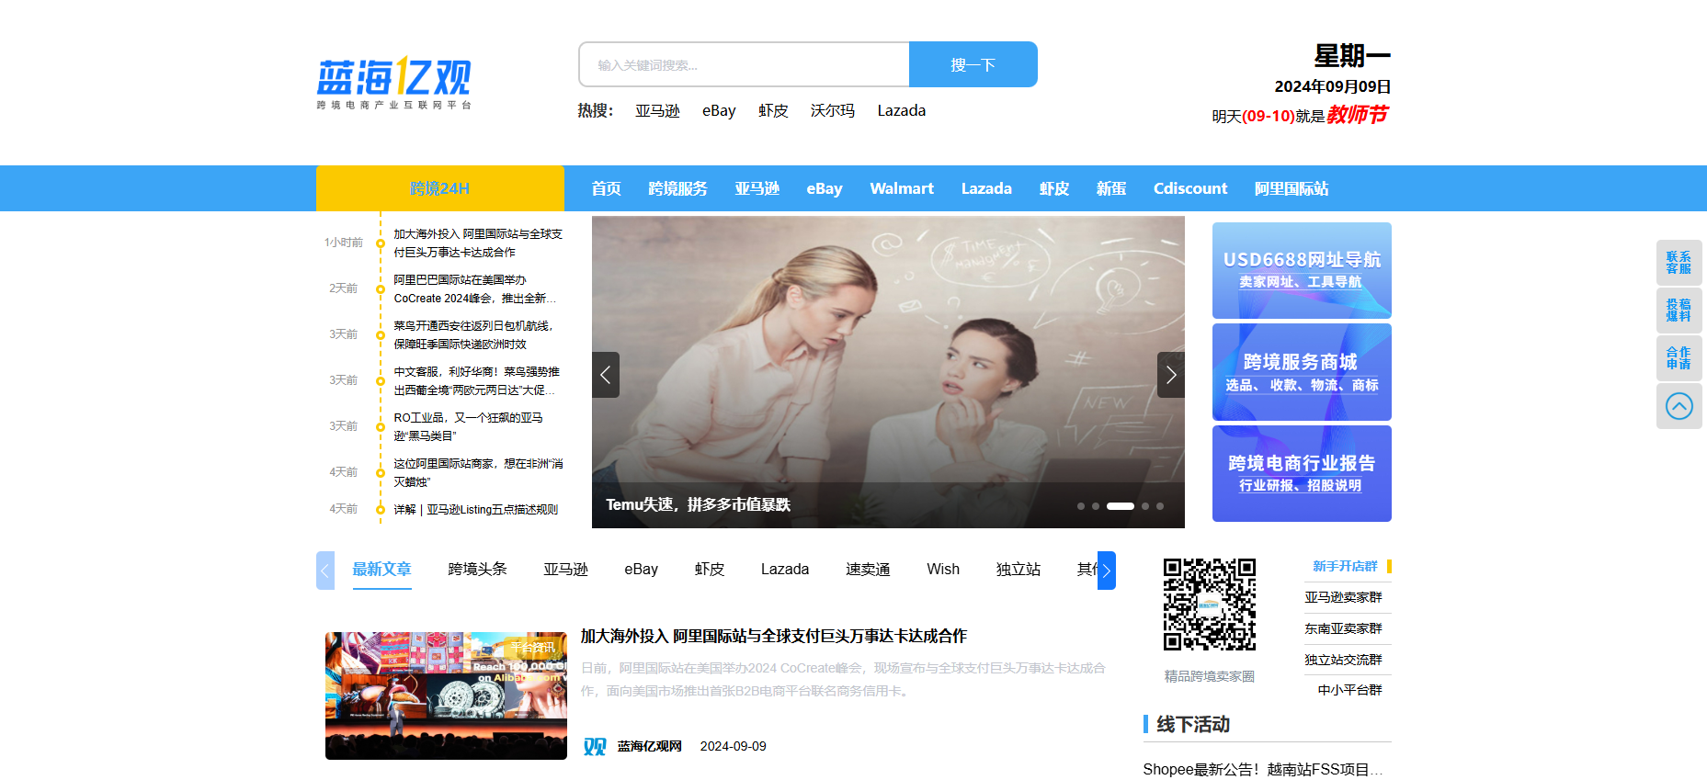This screenshot has width=1707, height=780.
Task: Open 新蛋 in navigation bar
Action: click(x=1111, y=188)
